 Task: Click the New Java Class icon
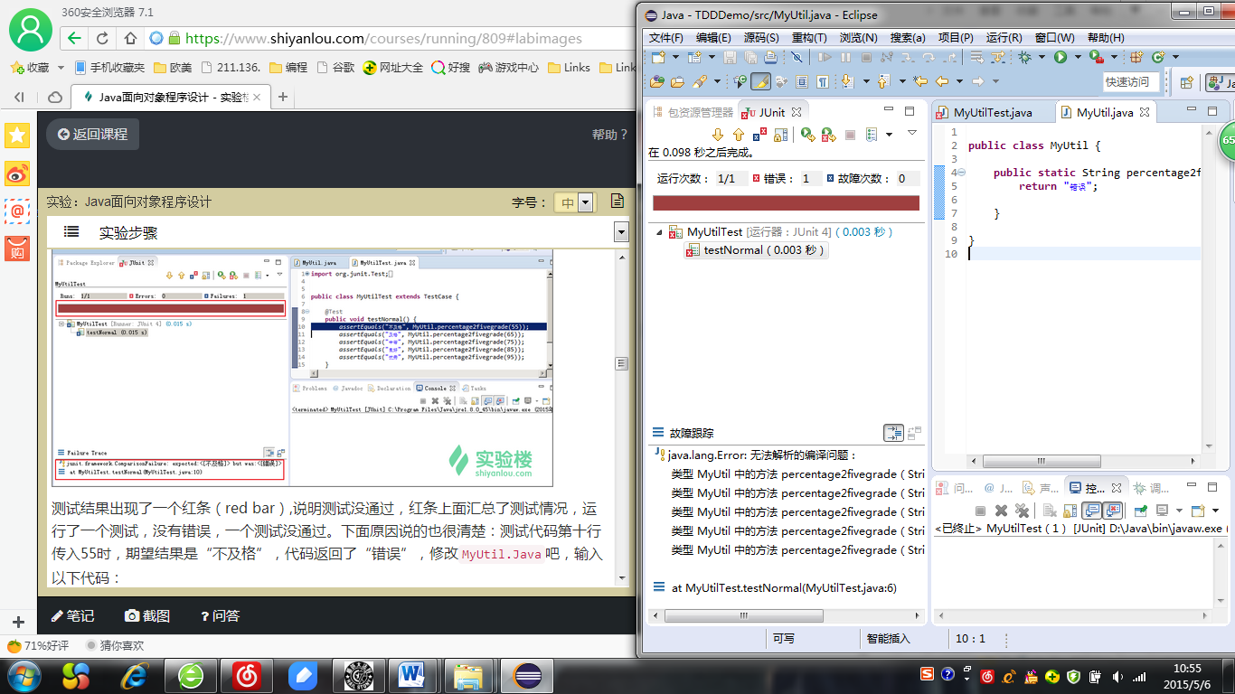coord(1156,57)
